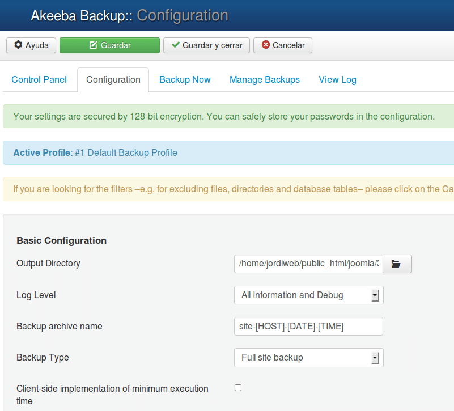Click the gear icon on Ayuda button
Image resolution: width=454 pixels, height=411 pixels.
point(18,45)
